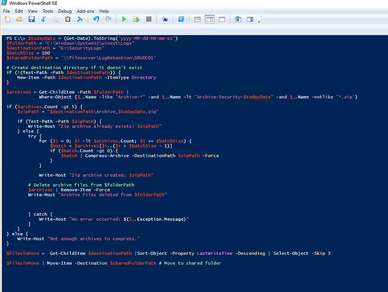Viewport: 388px width, 292px height.
Task: Click the Remove-Item -Force text
Action: (86, 190)
